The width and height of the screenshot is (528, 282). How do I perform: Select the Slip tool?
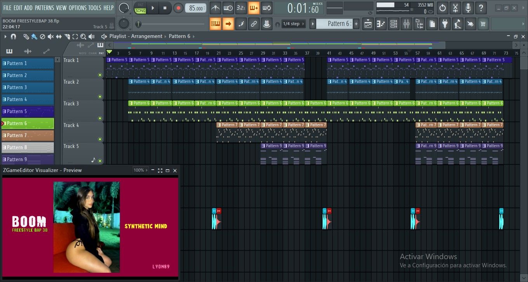(59, 36)
